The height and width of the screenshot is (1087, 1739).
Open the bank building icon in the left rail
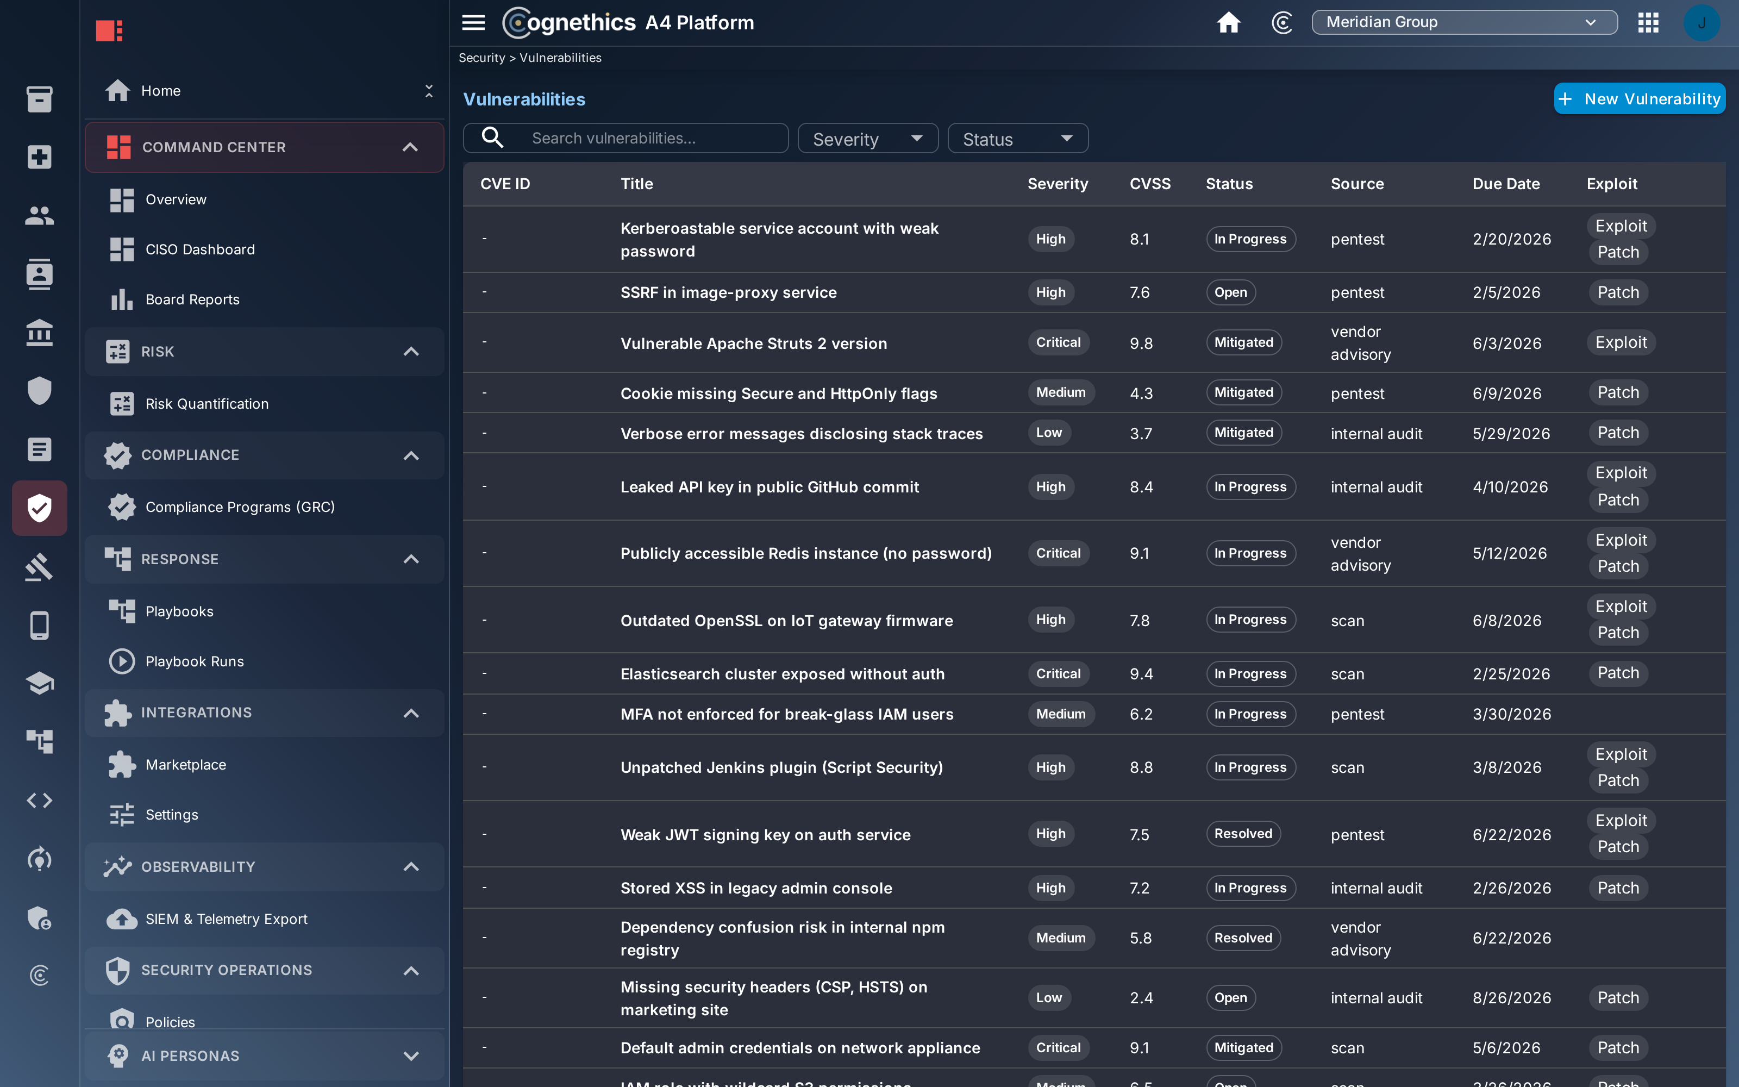[x=40, y=332]
